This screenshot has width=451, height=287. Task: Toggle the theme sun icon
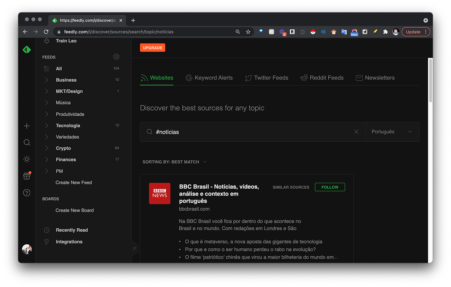[x=27, y=159]
